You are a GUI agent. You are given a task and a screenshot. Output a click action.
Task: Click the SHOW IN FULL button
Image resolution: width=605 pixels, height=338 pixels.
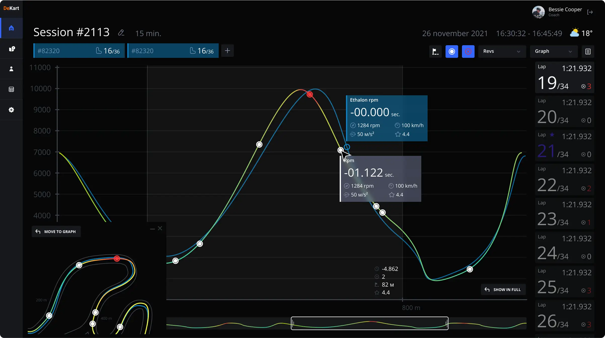(503, 290)
